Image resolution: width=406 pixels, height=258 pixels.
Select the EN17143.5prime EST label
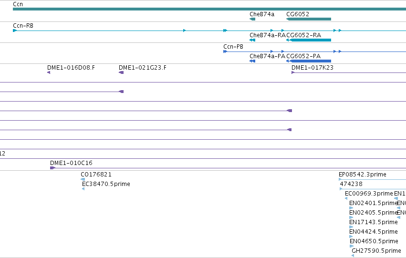[x=374, y=222]
